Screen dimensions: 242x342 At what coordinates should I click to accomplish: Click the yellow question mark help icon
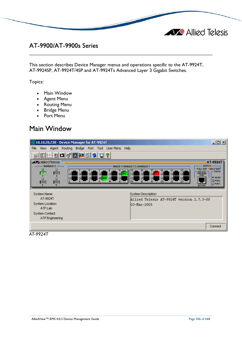[108, 155]
